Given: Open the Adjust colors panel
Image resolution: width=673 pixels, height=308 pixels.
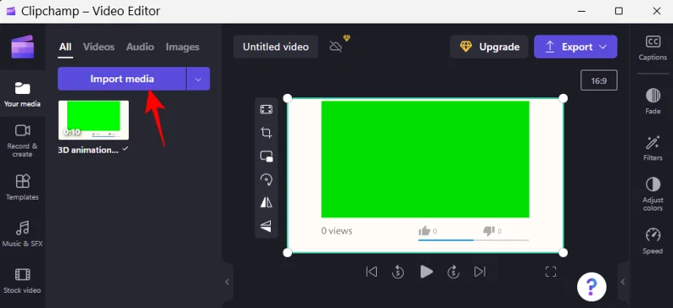Looking at the screenshot, I should 653,194.
